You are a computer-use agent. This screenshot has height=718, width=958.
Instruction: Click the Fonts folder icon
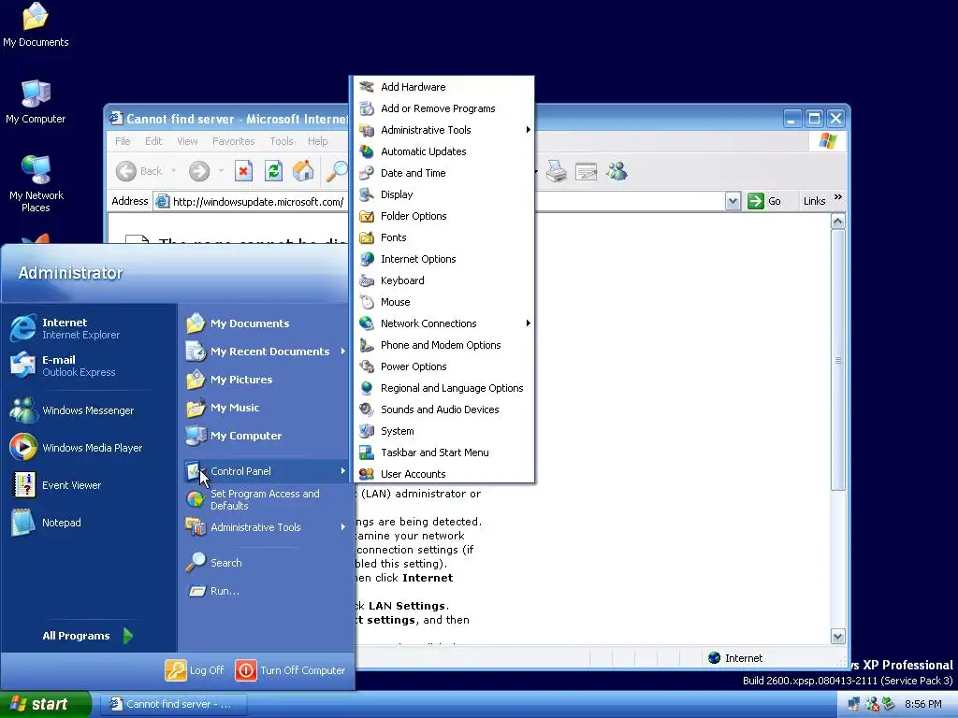367,237
